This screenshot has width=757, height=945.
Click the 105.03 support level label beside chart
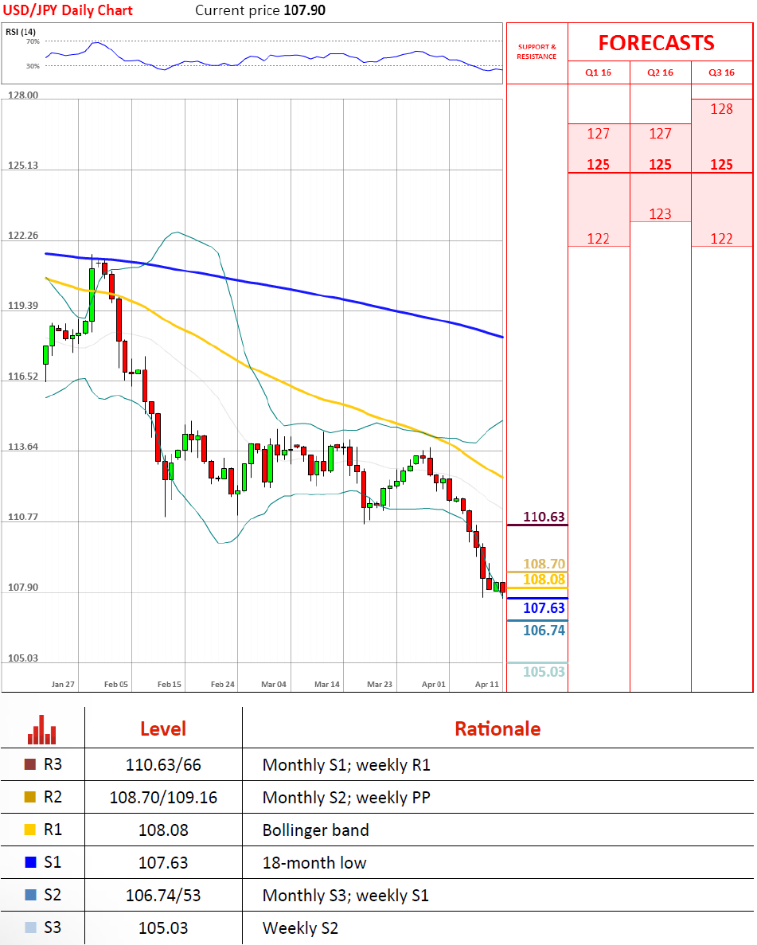point(544,671)
